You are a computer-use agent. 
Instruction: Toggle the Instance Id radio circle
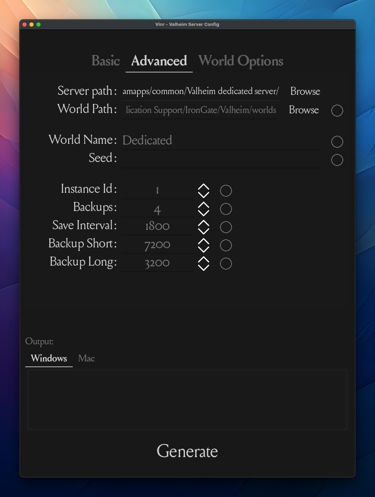tap(226, 191)
